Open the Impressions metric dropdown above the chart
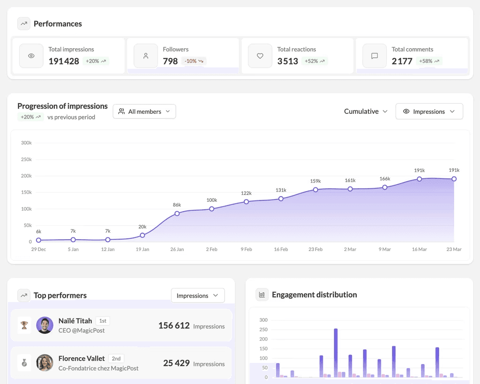Screen dimensions: 480x384 click(x=429, y=111)
